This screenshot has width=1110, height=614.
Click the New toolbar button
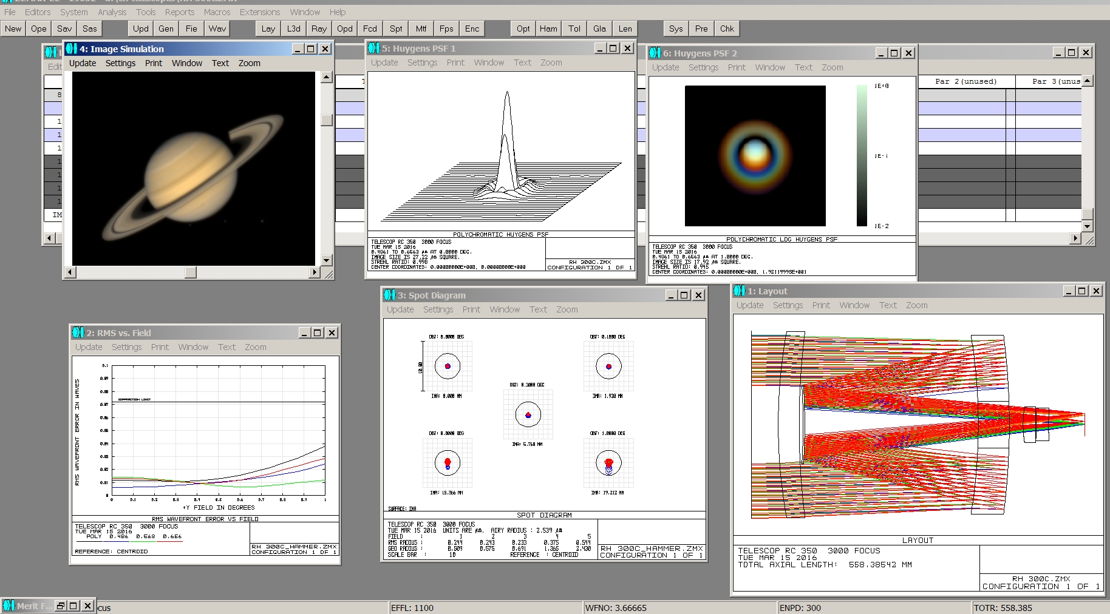pyautogui.click(x=13, y=29)
